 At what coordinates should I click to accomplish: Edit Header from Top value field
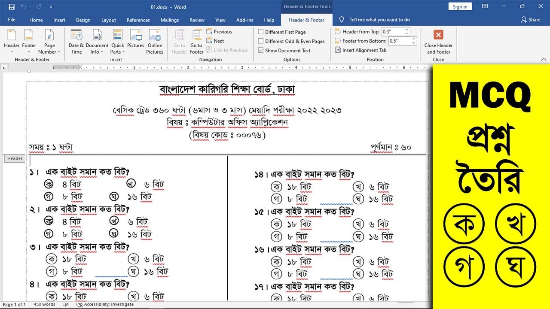click(x=393, y=32)
